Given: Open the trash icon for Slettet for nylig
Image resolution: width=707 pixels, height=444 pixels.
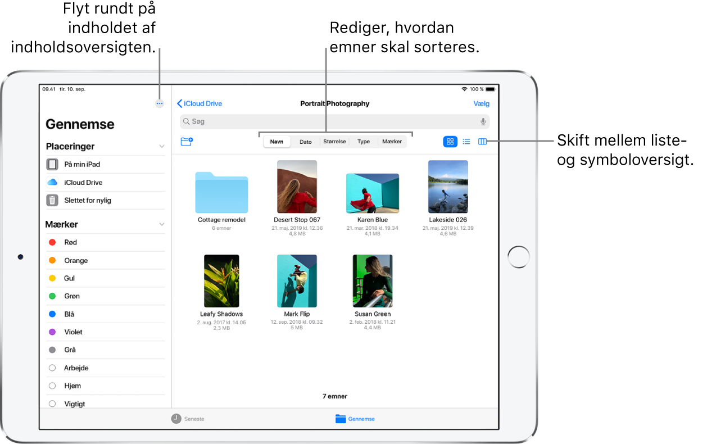Looking at the screenshot, I should coord(52,201).
